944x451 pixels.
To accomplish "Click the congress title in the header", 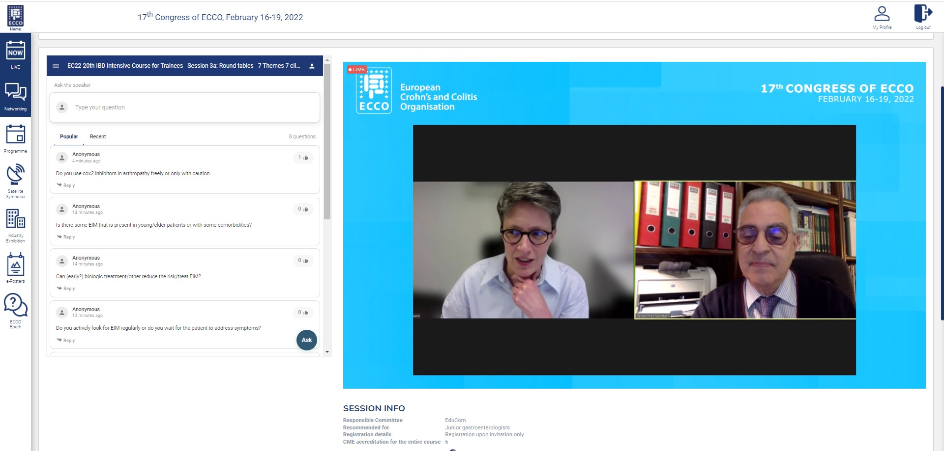I will pyautogui.click(x=220, y=17).
